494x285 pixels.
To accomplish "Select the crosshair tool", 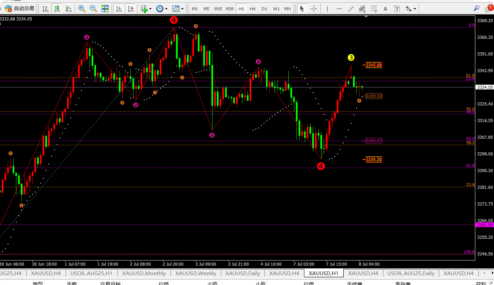I will [314, 9].
